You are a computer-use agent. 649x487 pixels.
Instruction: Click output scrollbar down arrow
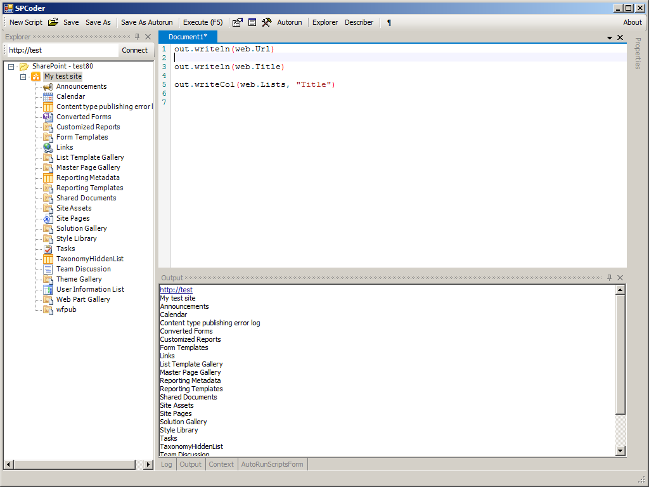[620, 451]
